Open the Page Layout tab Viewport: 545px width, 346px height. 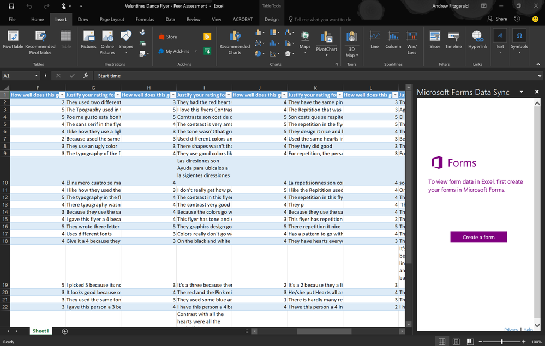coord(112,19)
